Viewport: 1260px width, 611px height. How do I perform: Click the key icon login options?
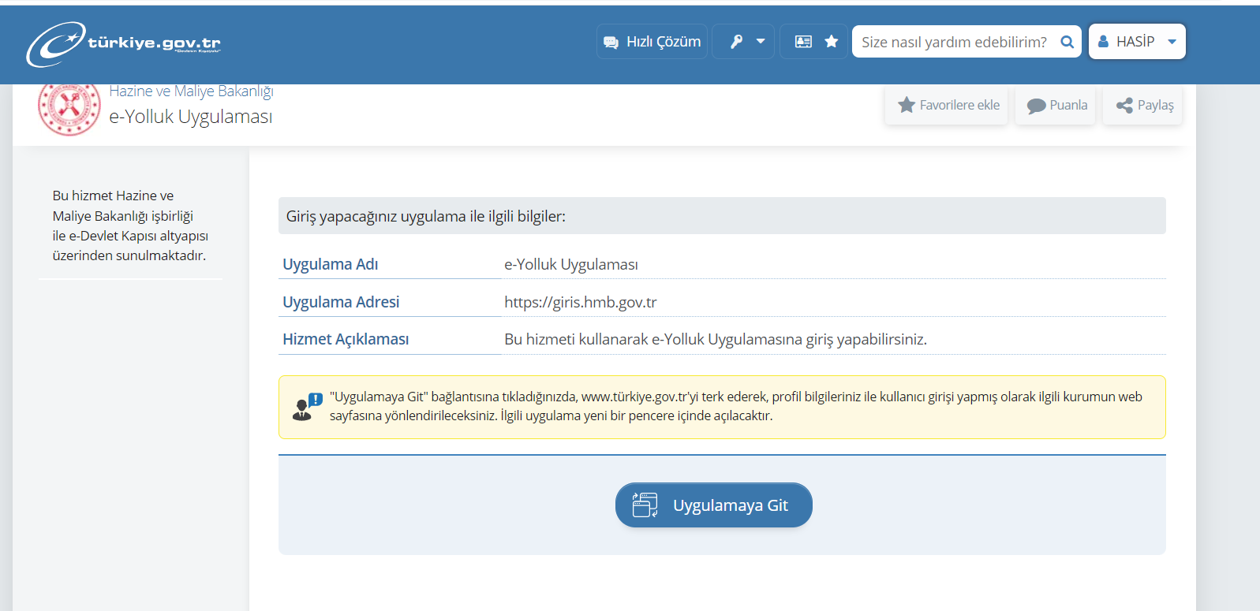(736, 42)
